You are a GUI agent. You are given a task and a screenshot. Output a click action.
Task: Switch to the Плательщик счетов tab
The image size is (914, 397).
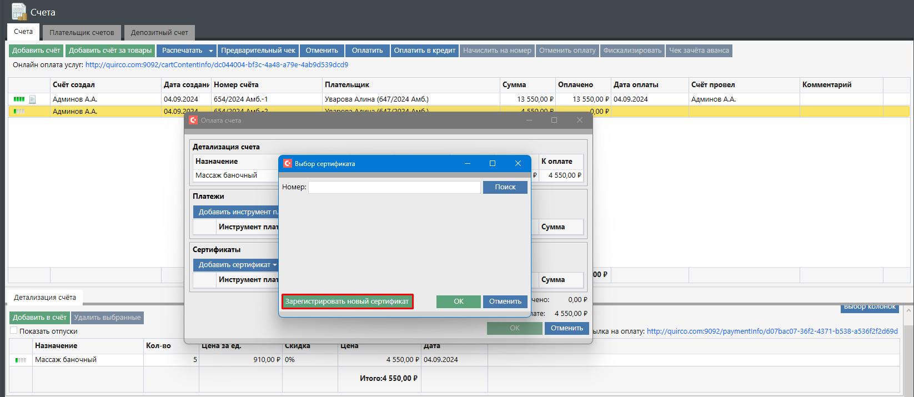[x=82, y=33]
